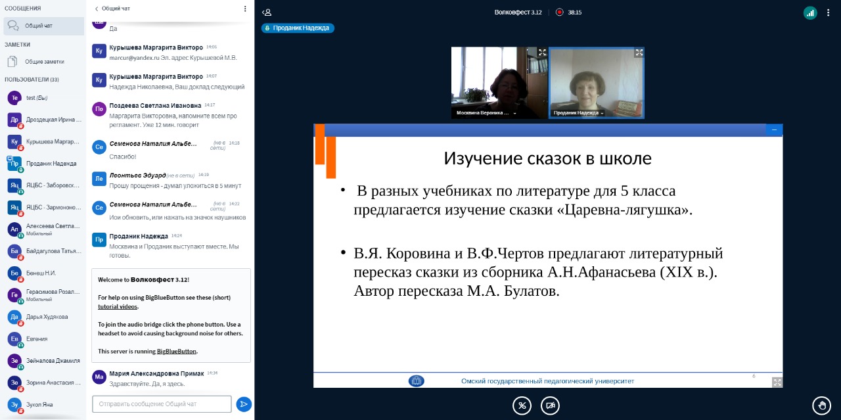Type in the Отправить сообщение input field
This screenshot has height=420, width=841.
click(x=162, y=404)
